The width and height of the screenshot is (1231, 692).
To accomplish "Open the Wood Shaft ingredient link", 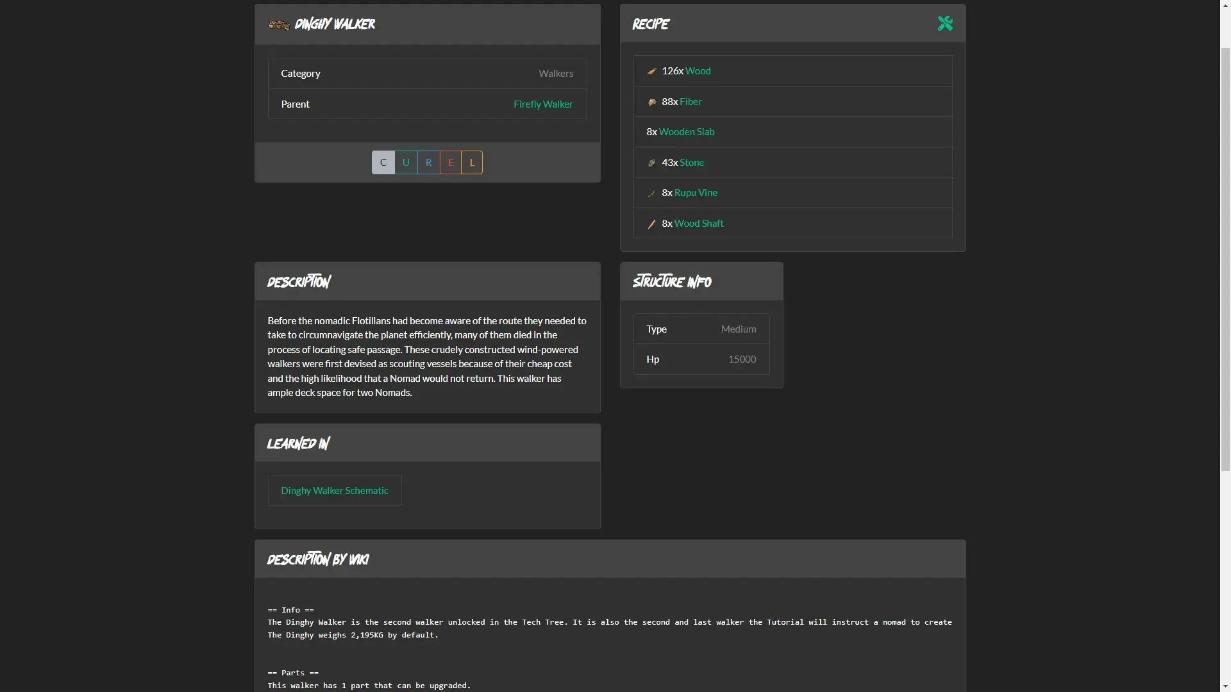I will 699,223.
